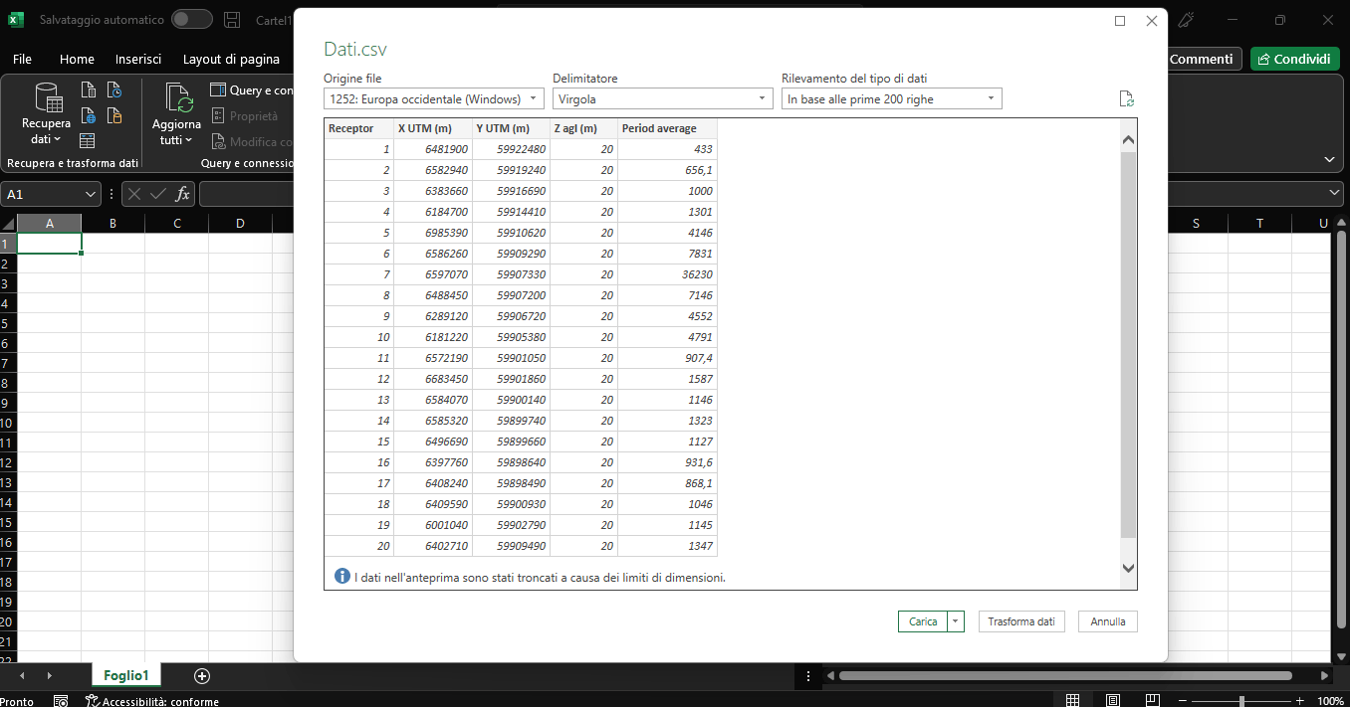Image resolution: width=1350 pixels, height=707 pixels.
Task: Click the From Table/Range icon
Action: [88, 140]
